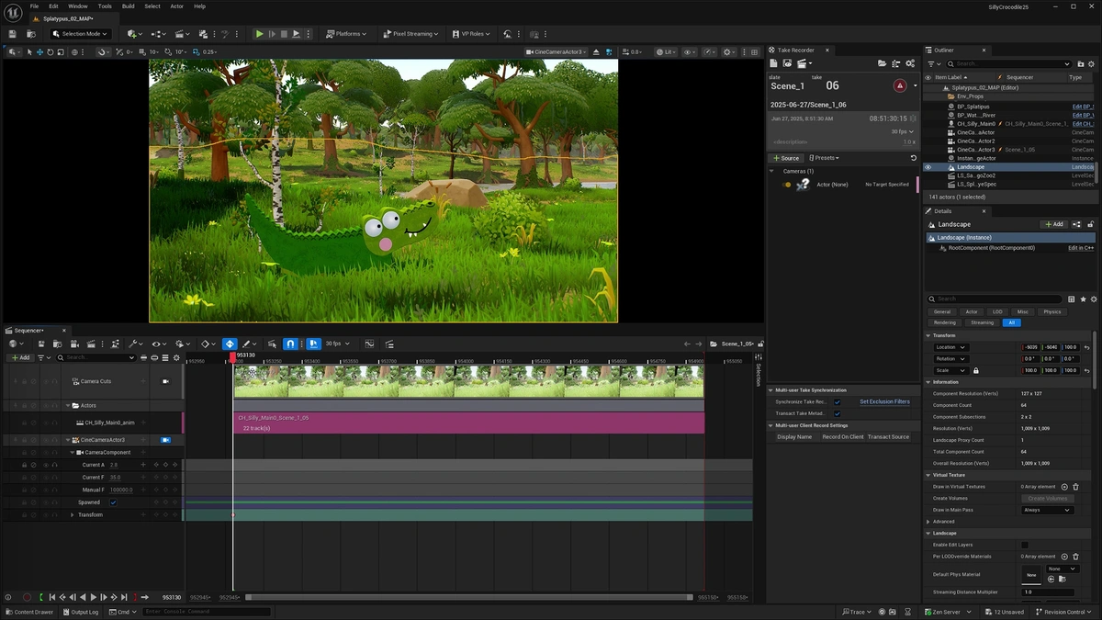Enable the Enable Edit Layers checkbox
The width and height of the screenshot is (1102, 620).
[x=1025, y=544]
